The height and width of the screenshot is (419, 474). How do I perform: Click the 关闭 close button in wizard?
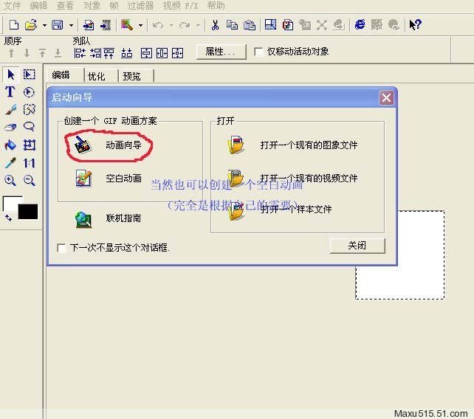tap(357, 246)
